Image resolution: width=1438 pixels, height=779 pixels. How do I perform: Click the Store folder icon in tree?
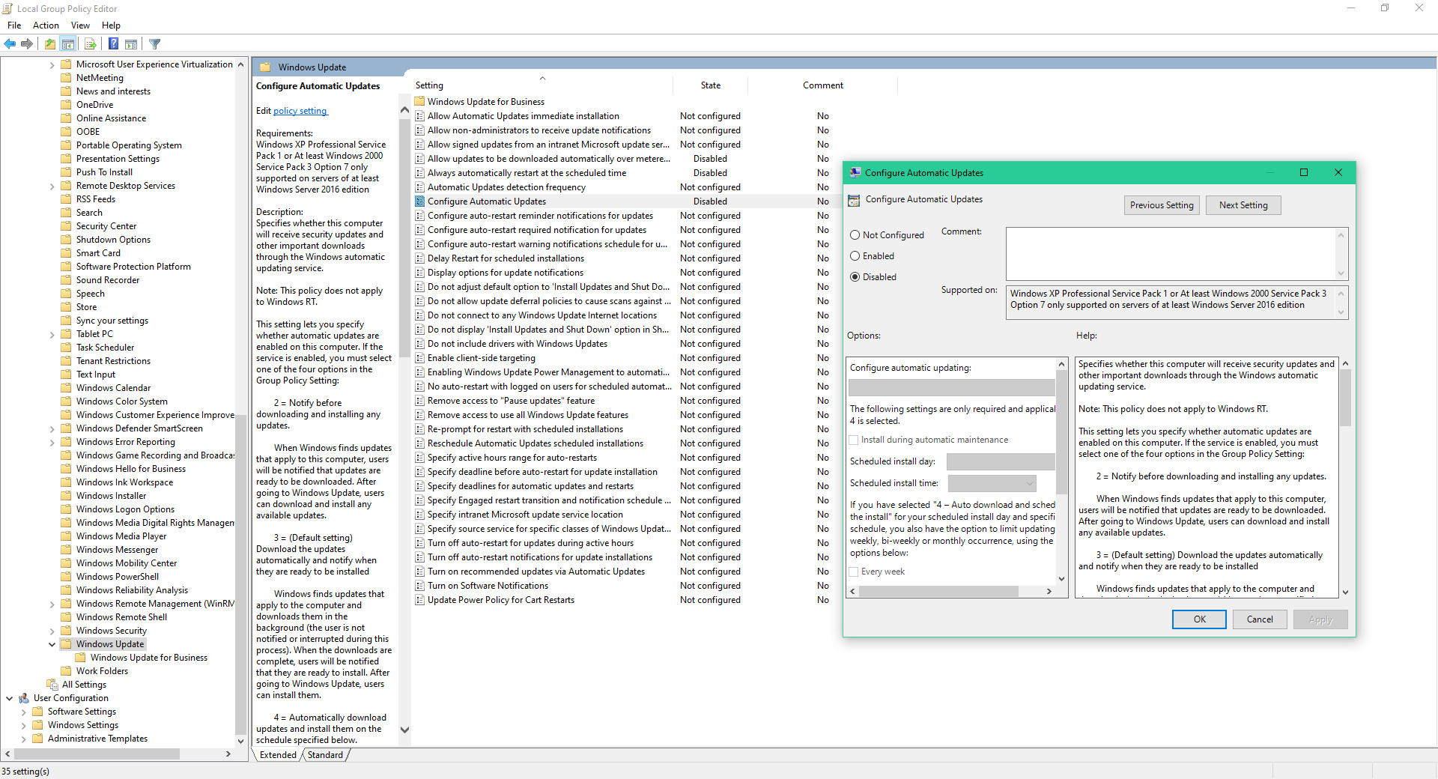coord(67,307)
